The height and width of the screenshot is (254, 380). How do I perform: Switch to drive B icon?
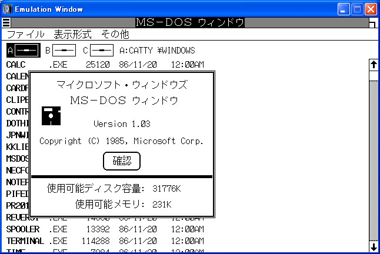pos(61,51)
